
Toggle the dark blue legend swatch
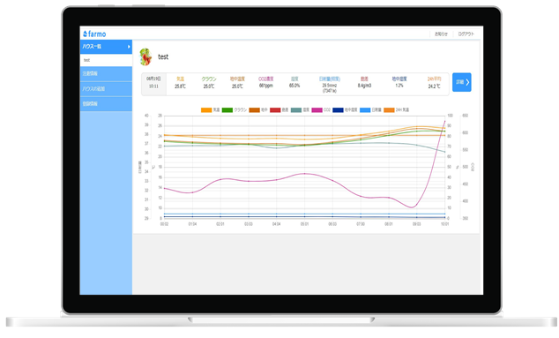[338, 110]
